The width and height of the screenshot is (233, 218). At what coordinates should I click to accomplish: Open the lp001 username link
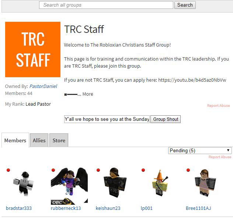146,208
